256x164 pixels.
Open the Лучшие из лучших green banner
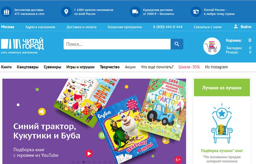[222, 88]
